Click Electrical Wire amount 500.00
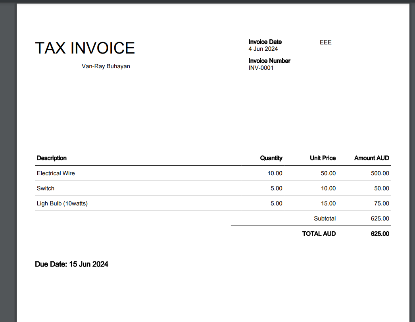Image resolution: width=415 pixels, height=322 pixels. [x=380, y=173]
